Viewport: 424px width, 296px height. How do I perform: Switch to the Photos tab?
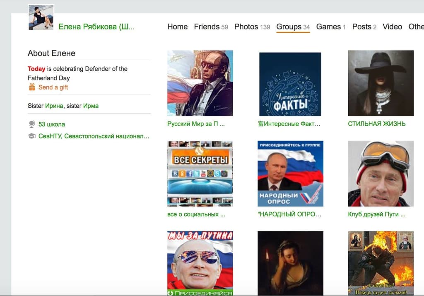(x=246, y=27)
